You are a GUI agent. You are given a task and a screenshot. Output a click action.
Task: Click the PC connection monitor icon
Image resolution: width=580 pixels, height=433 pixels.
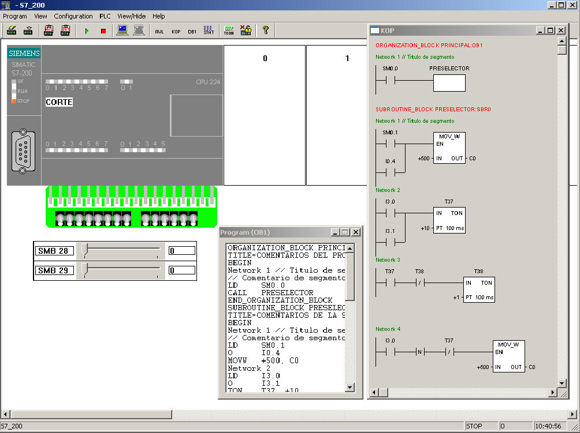point(122,31)
